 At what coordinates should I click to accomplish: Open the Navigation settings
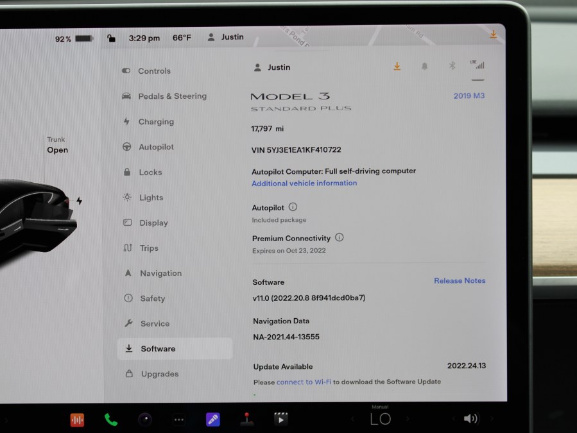coord(153,273)
